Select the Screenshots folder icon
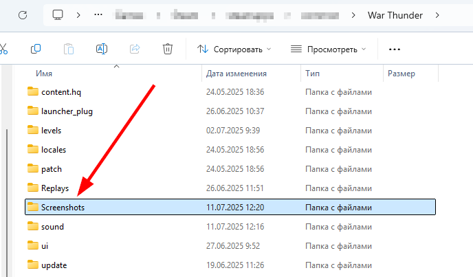473x277 pixels. [x=33, y=207]
